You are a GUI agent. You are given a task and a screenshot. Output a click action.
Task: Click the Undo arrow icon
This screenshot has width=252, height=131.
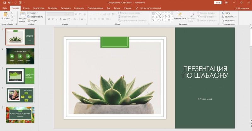(x=9, y=3)
